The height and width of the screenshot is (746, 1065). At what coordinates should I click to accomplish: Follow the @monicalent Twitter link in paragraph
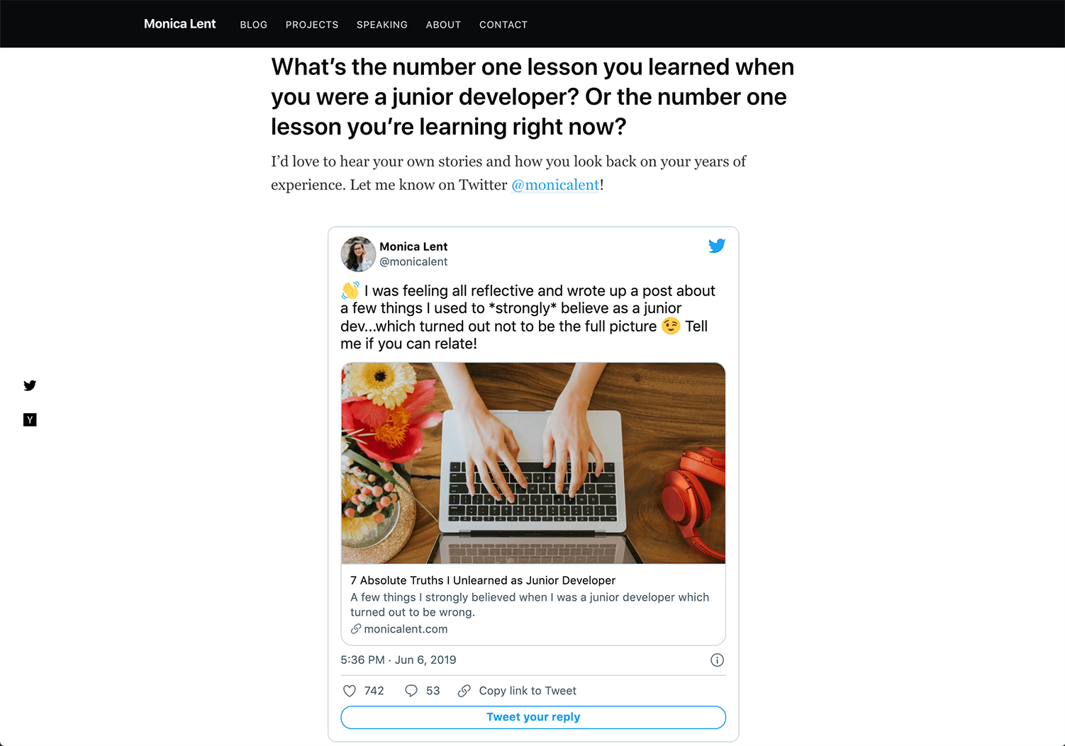(x=556, y=185)
